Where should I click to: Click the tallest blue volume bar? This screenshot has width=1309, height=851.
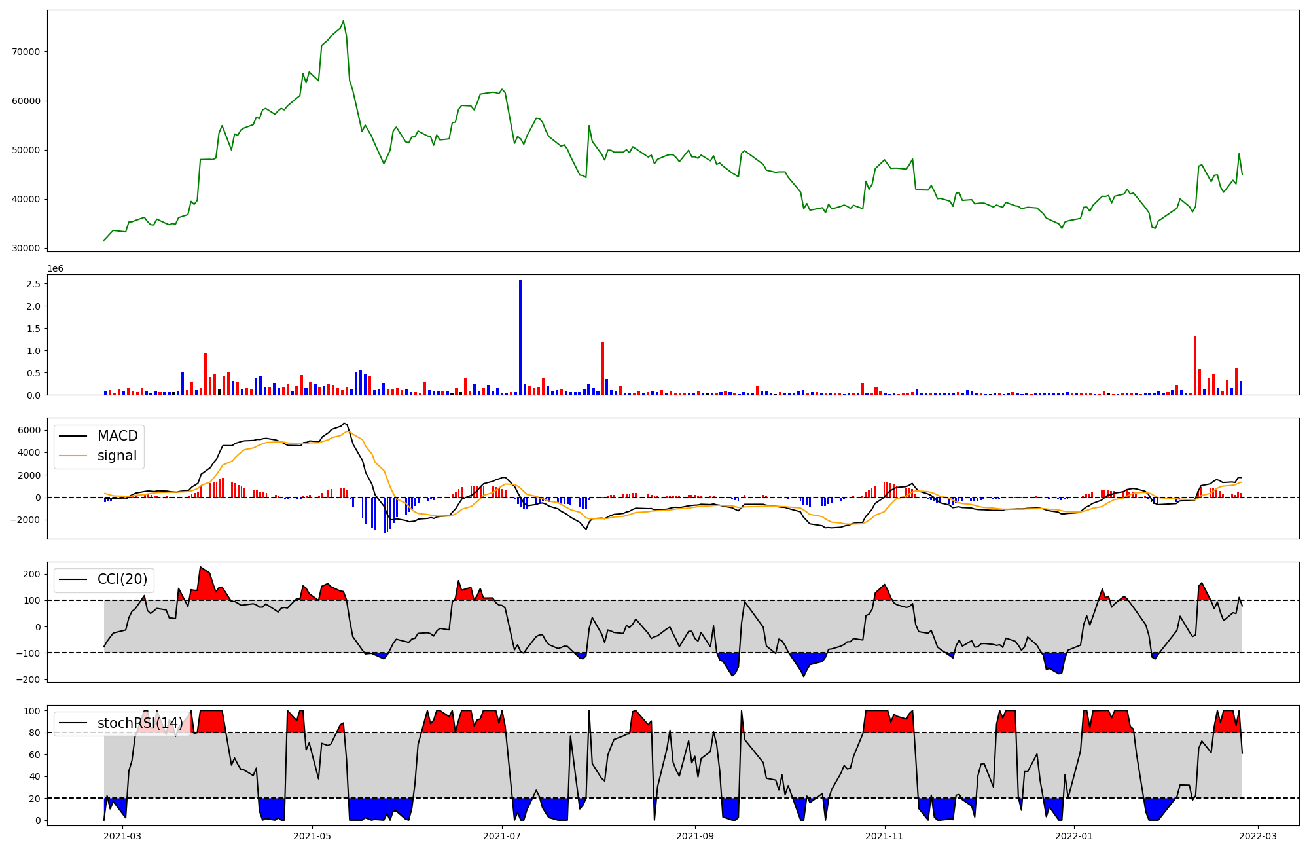[x=520, y=337]
